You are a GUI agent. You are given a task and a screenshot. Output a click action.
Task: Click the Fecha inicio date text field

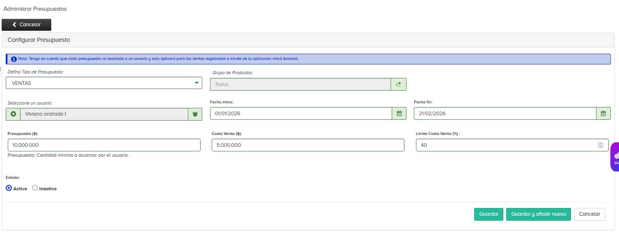coord(301,114)
